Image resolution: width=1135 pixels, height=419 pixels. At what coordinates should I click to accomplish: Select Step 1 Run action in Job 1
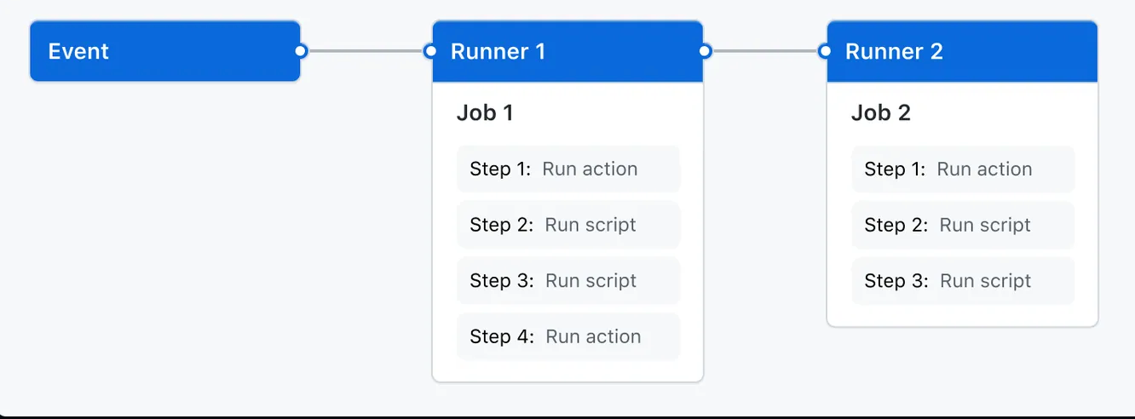tap(568, 169)
